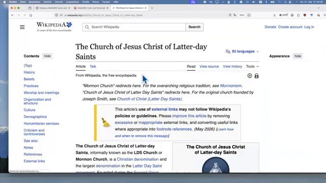Viewport: 326px width, 183px height.
Task: Open the Mormonism link
Action: 231,86
